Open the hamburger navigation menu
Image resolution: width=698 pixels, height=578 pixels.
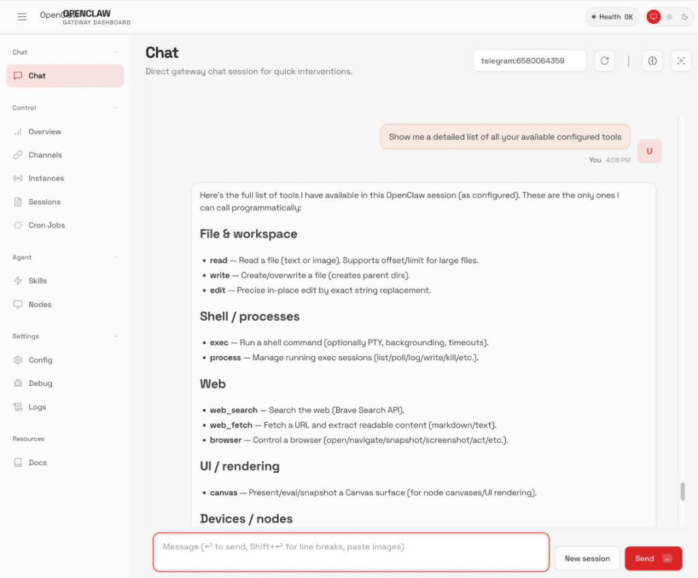point(22,16)
